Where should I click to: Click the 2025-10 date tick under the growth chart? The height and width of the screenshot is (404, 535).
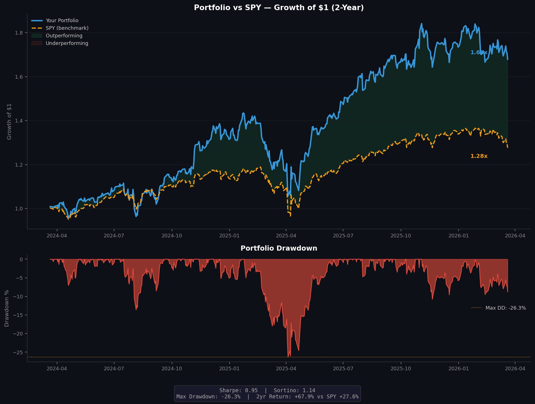pyautogui.click(x=401, y=236)
